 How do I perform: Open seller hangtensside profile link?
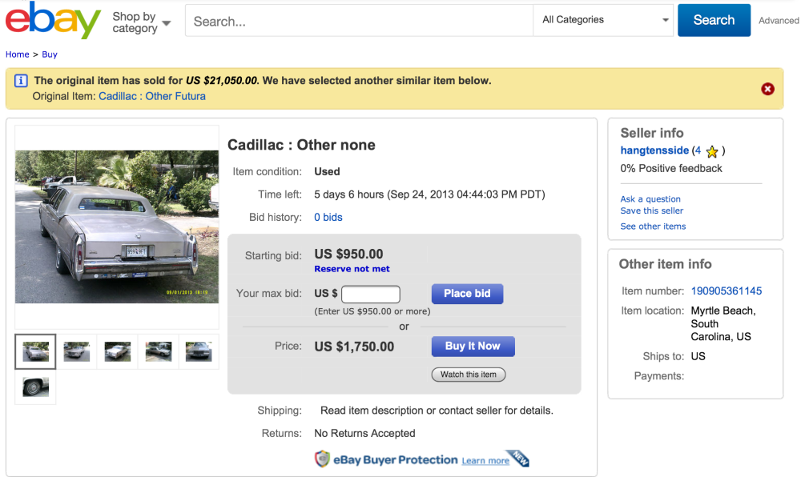[x=654, y=150]
